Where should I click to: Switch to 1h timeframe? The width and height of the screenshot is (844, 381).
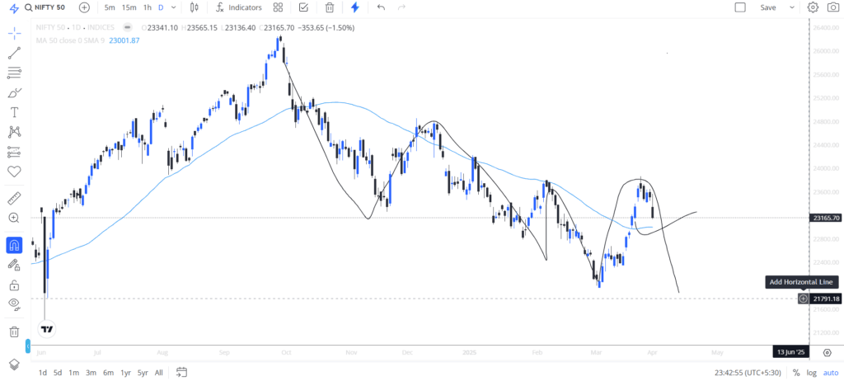[x=147, y=7]
